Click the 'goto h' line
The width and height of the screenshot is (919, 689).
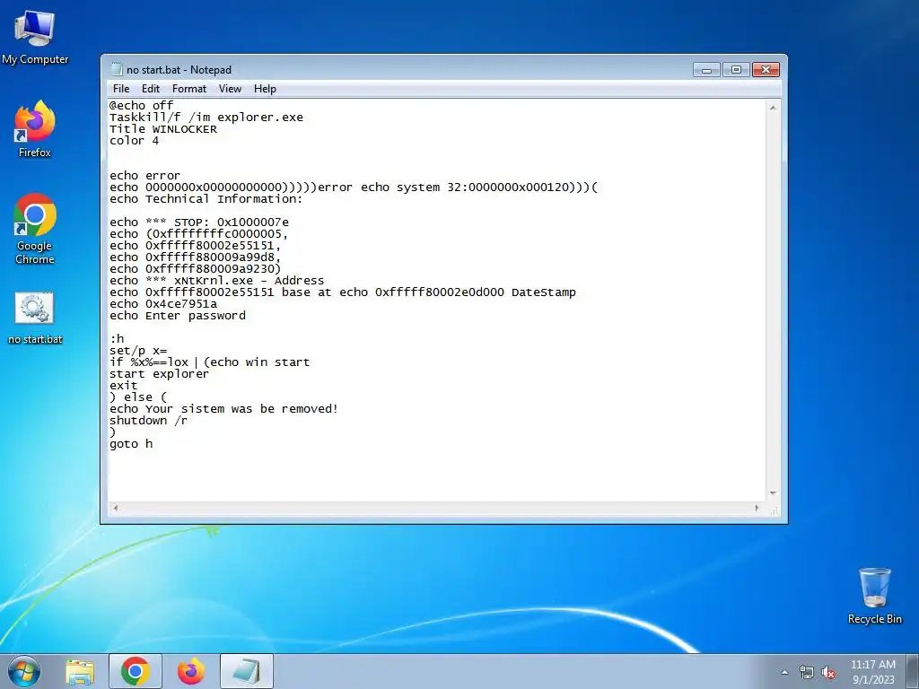[131, 443]
